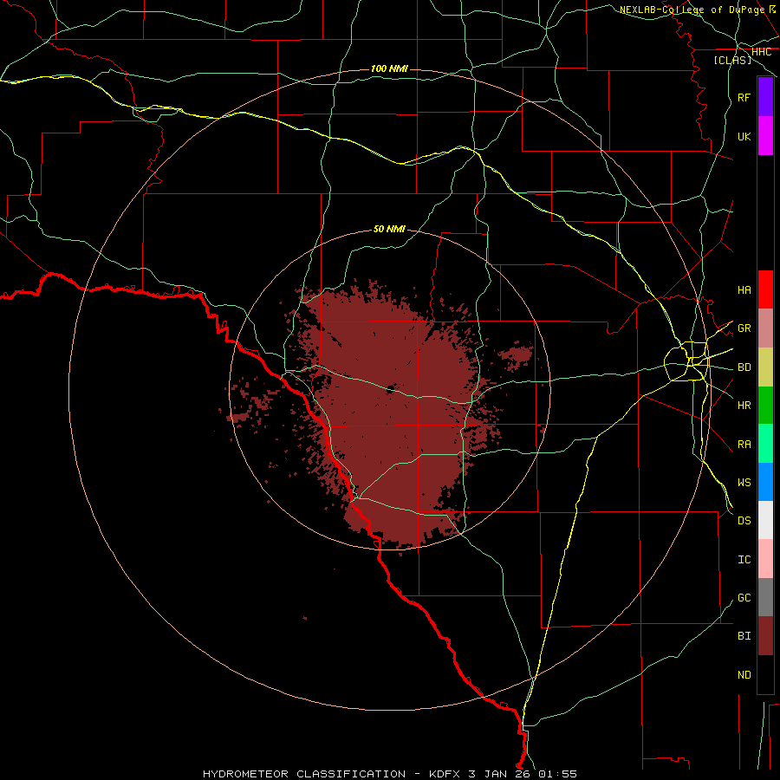Click the 100 NMI range ring label

click(x=389, y=68)
